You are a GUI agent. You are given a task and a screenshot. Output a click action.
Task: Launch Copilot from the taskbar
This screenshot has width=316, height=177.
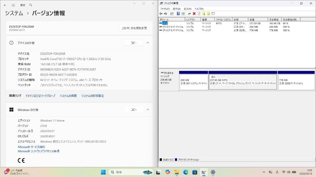[167, 172]
